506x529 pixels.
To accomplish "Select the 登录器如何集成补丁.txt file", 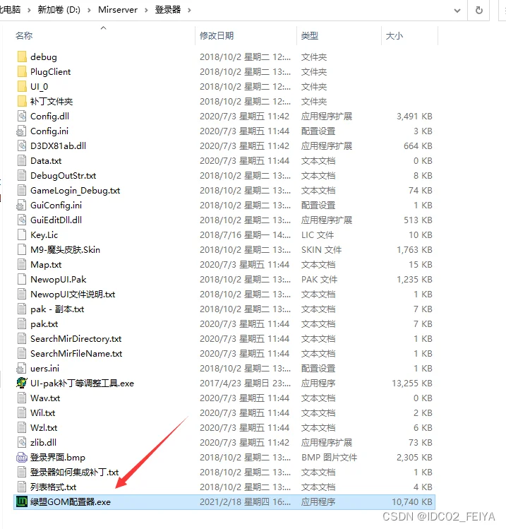I will pos(74,472).
